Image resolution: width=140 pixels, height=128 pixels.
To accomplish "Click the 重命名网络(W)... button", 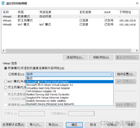I will click(x=127, y=58).
